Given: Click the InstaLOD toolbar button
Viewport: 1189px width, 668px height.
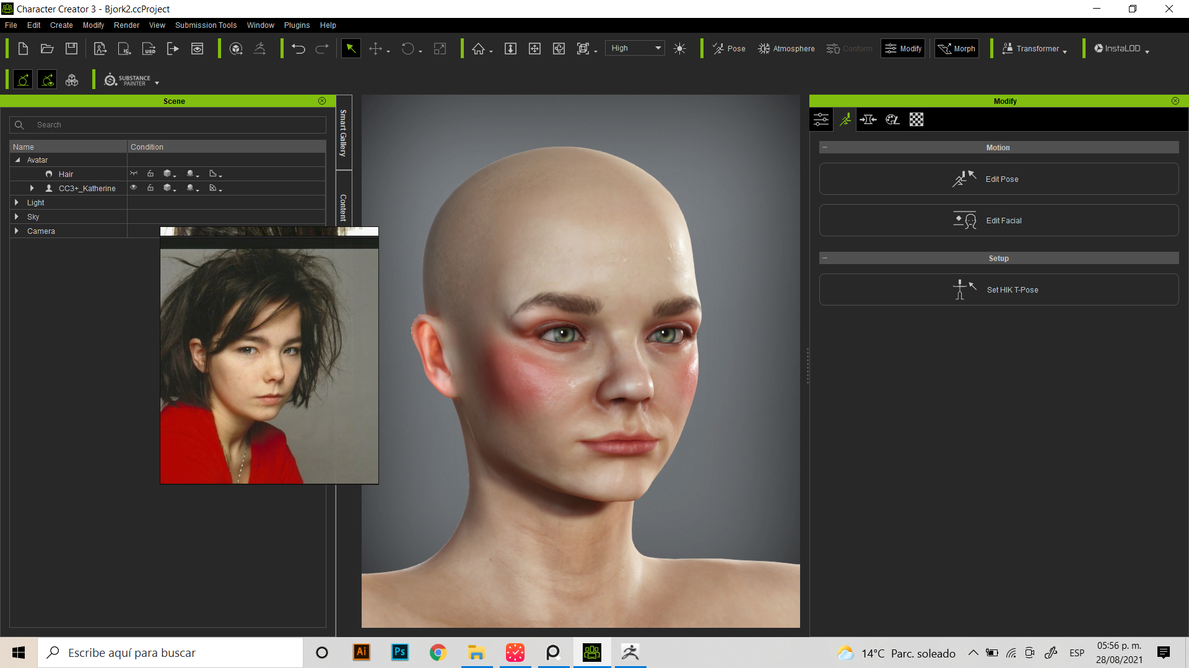Looking at the screenshot, I should pos(1120,49).
